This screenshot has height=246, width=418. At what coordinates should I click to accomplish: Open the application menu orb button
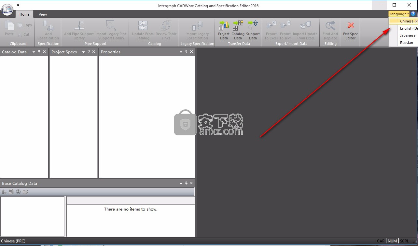(x=7, y=10)
